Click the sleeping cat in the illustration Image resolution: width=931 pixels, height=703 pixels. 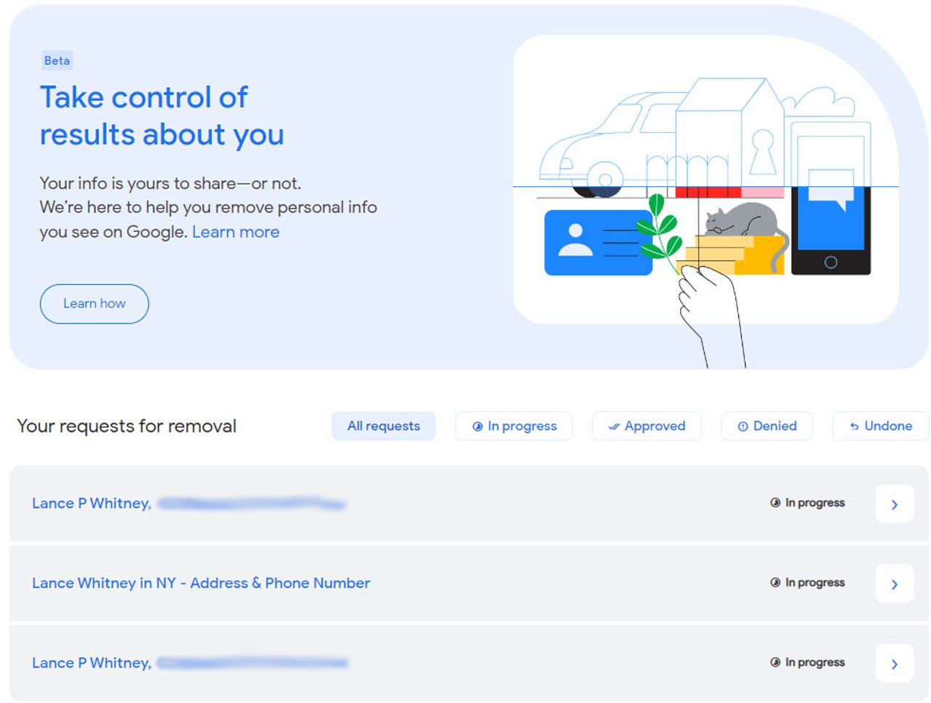click(742, 220)
